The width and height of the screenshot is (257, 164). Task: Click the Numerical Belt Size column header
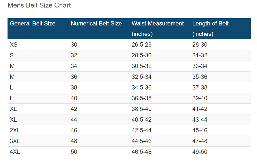coord(96,24)
